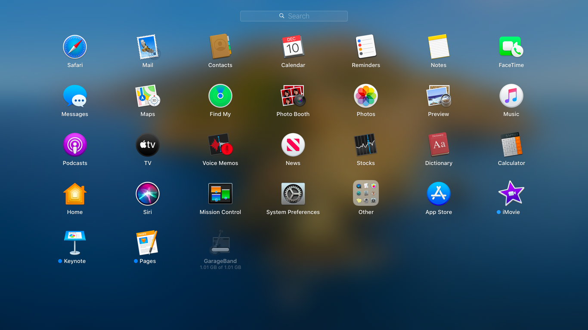
Task: Open the Dictionary app
Action: click(439, 145)
